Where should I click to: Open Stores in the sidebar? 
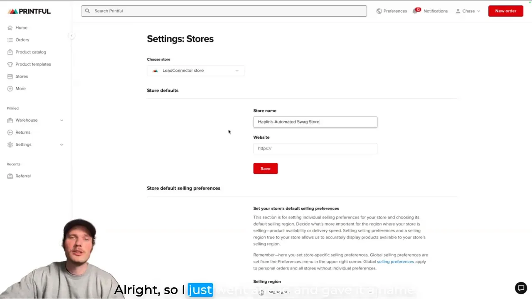pos(22,76)
